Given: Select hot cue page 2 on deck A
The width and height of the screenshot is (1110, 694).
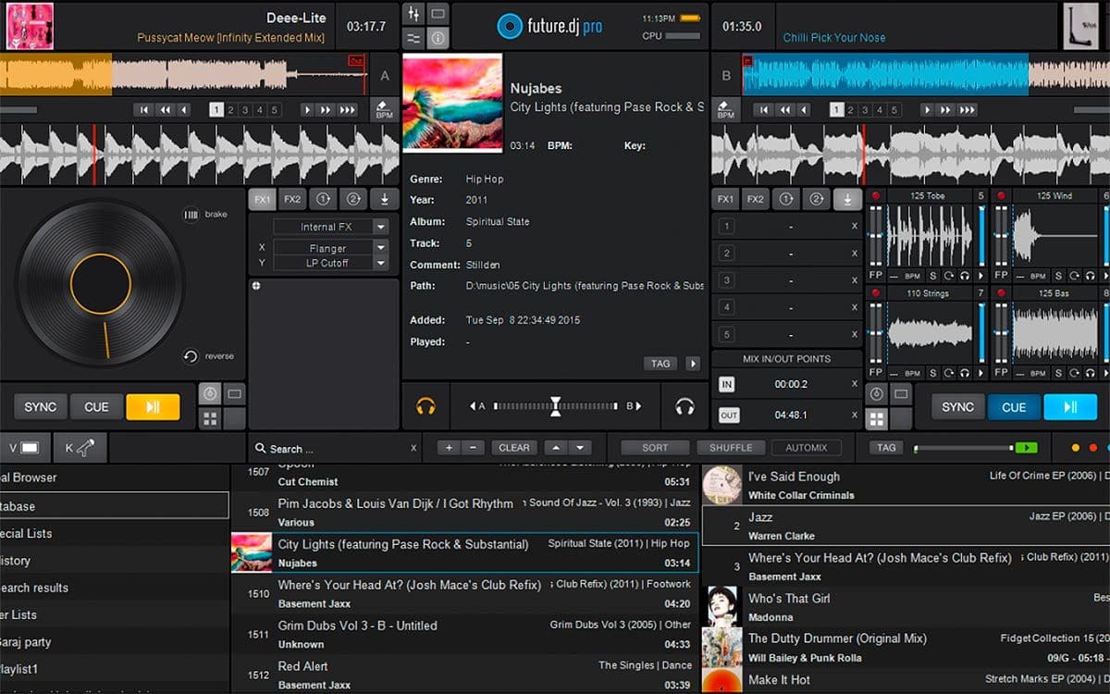Looking at the screenshot, I should click(x=231, y=110).
